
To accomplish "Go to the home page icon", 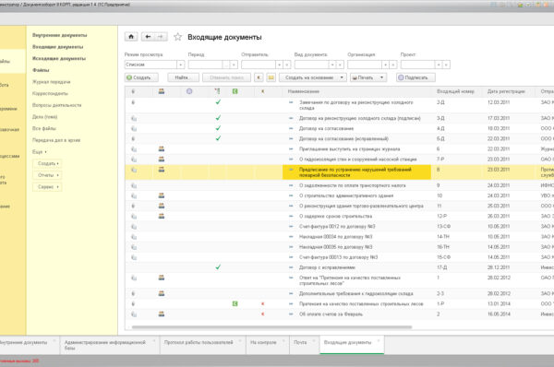I will point(131,37).
